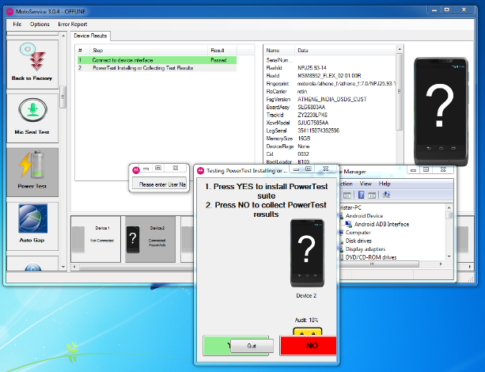Click the Motorola logo in PowerTest dialog title

[200, 170]
